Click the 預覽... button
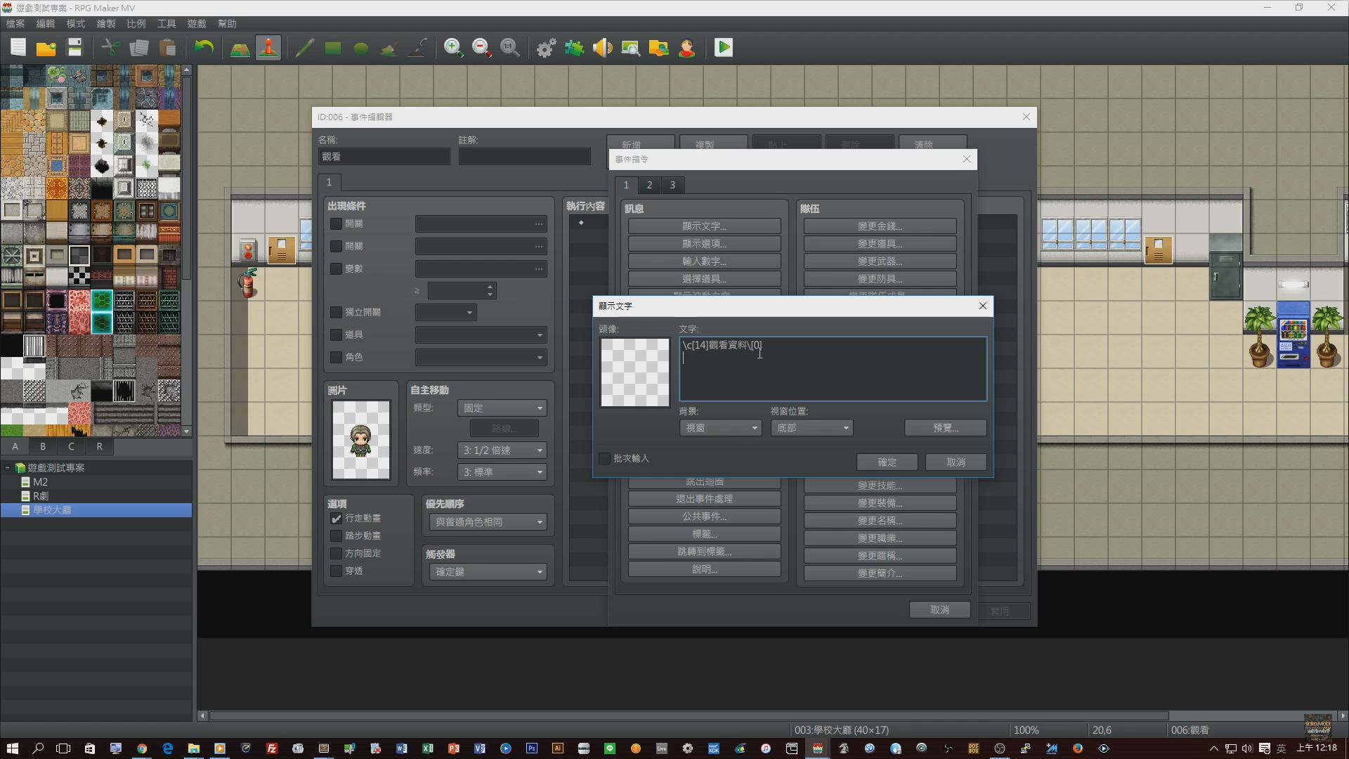Image resolution: width=1349 pixels, height=759 pixels. (x=945, y=427)
